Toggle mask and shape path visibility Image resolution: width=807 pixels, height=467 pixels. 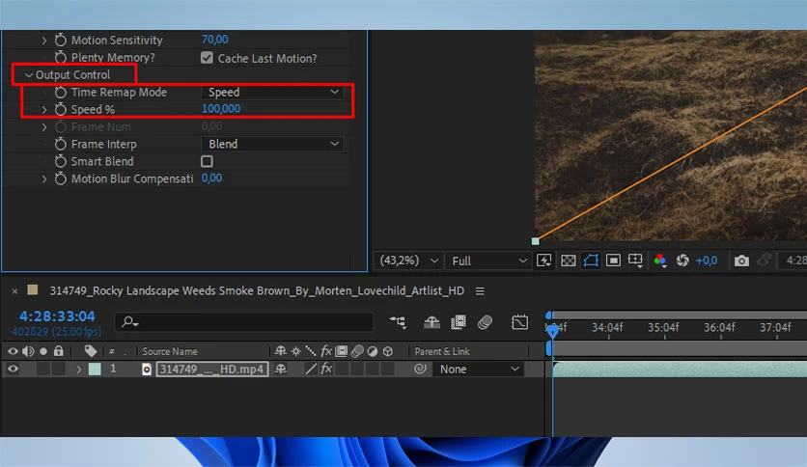[x=591, y=261]
